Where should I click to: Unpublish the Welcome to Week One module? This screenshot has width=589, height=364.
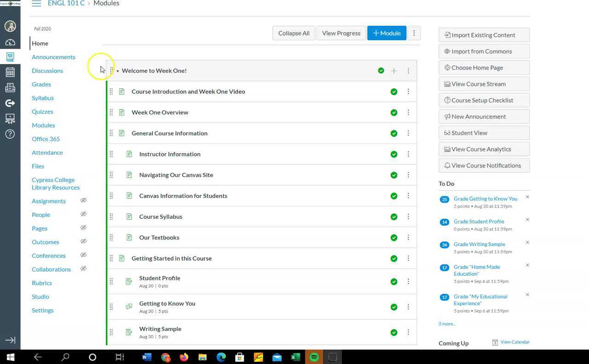click(x=381, y=71)
